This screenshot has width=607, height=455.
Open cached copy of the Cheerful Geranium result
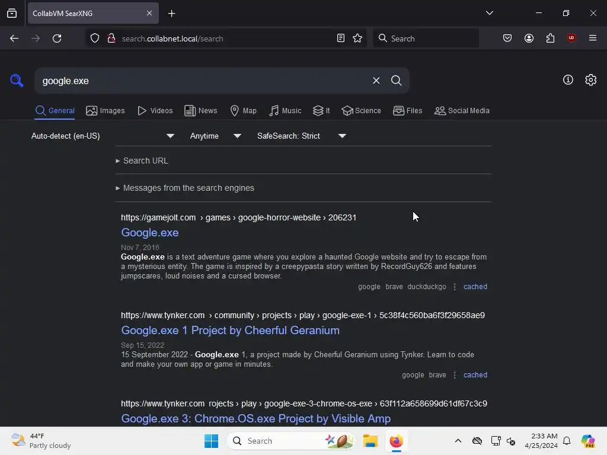(475, 375)
